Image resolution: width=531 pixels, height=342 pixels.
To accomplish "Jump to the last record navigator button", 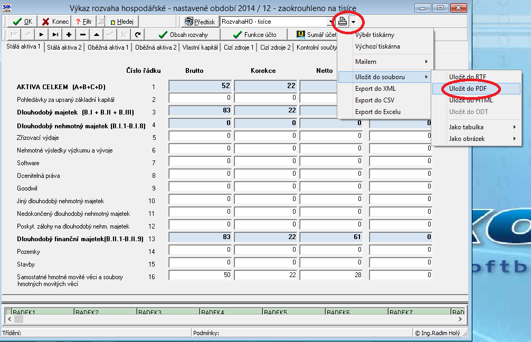I will click(x=55, y=34).
